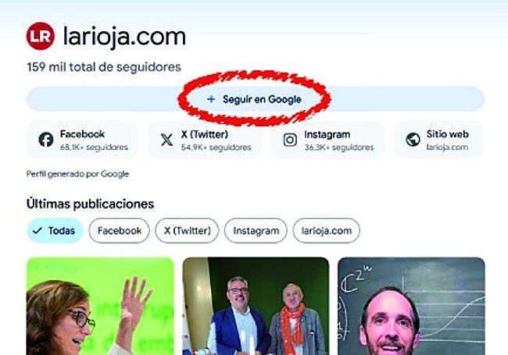This screenshot has width=508, height=355.
Task: Filter publications by Instagram chip
Action: 256,230
